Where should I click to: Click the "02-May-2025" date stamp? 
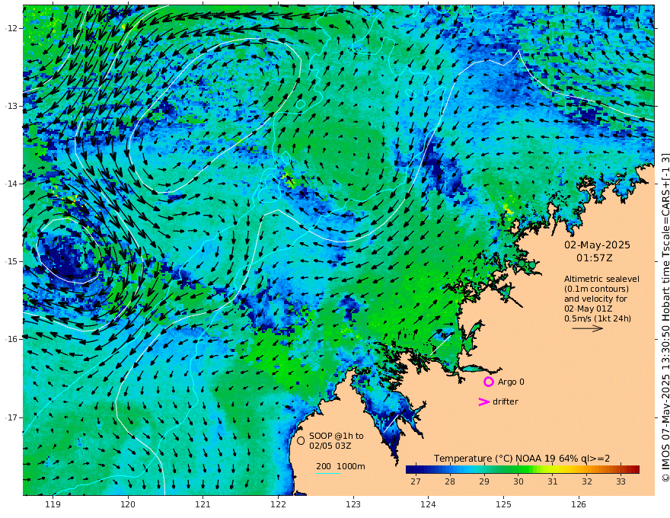597,245
